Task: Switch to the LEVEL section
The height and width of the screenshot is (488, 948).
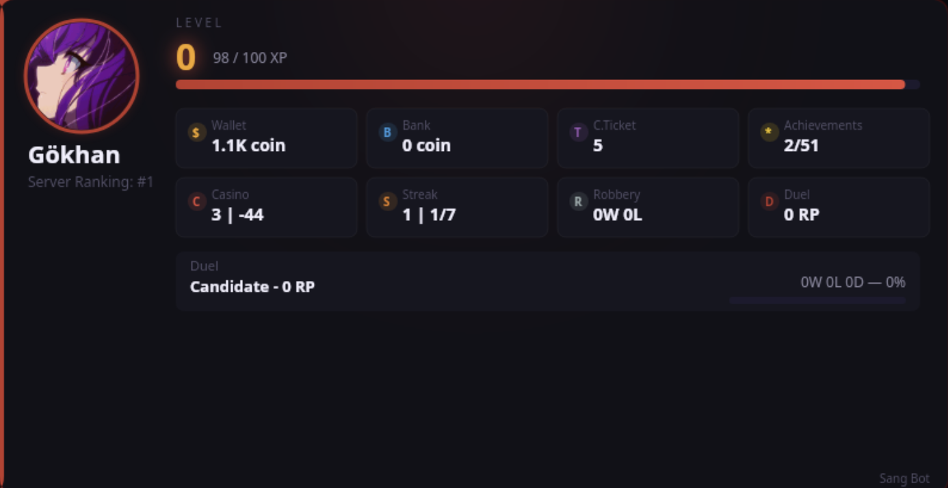Action: 198,22
